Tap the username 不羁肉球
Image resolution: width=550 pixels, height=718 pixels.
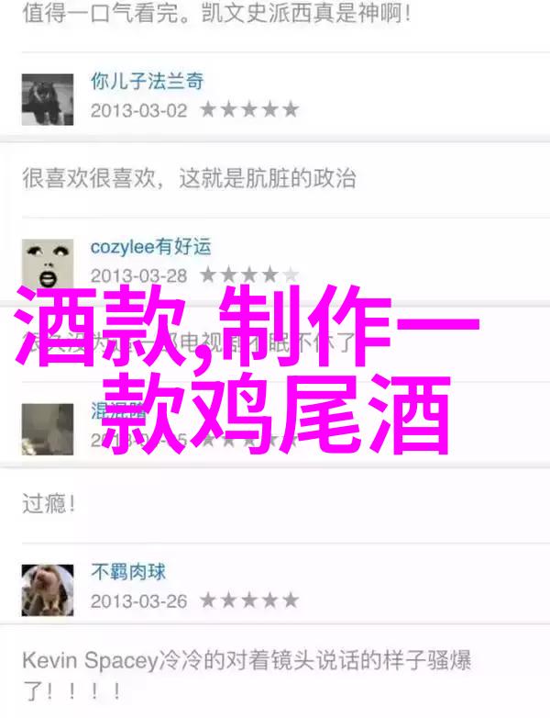(x=128, y=572)
